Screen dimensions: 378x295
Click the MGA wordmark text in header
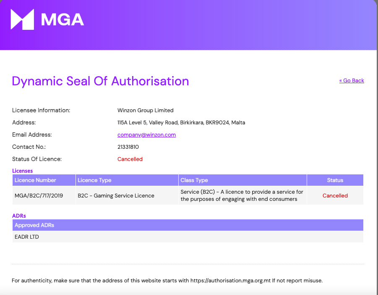click(x=63, y=20)
